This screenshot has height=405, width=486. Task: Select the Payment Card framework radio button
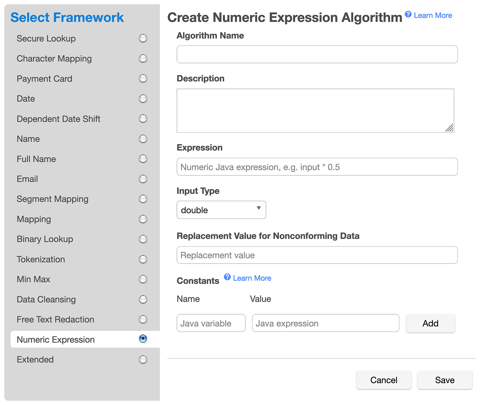[143, 78]
